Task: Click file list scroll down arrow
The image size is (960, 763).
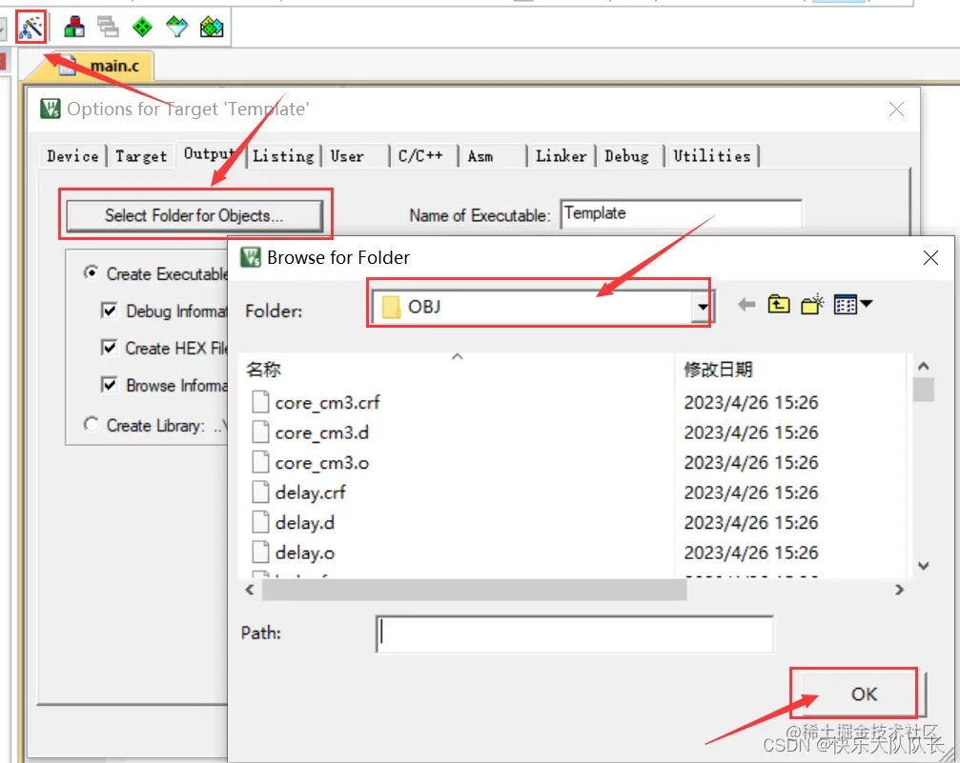Action: click(x=924, y=566)
